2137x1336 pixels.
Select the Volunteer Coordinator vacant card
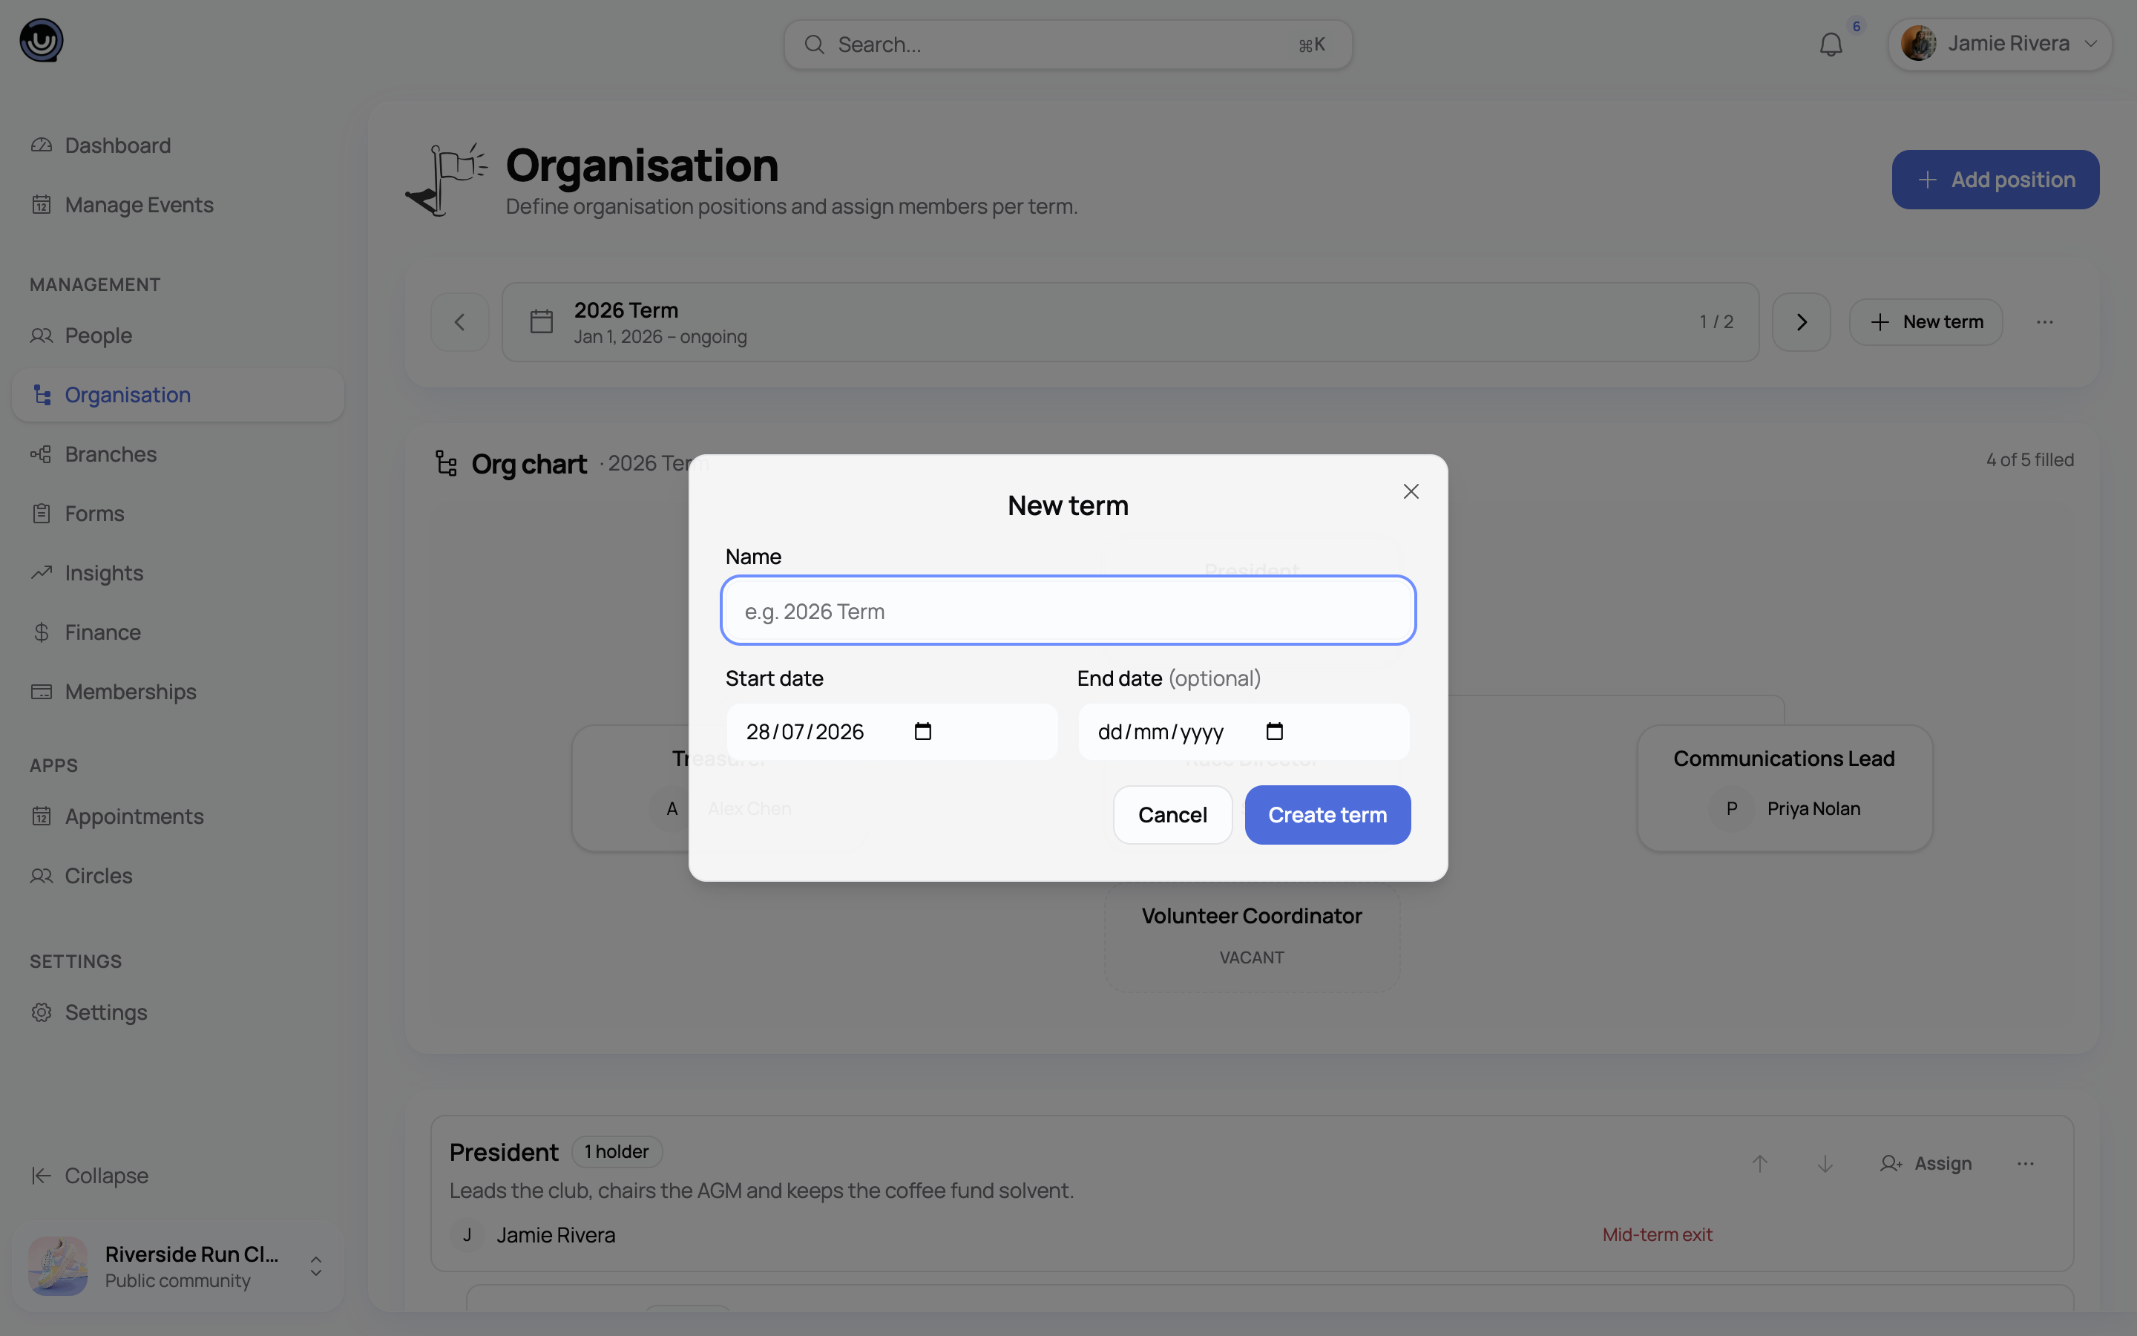point(1251,936)
